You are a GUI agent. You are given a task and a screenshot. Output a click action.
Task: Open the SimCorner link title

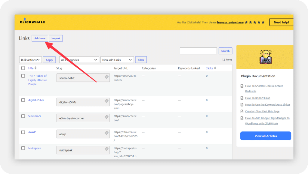pos(35,116)
